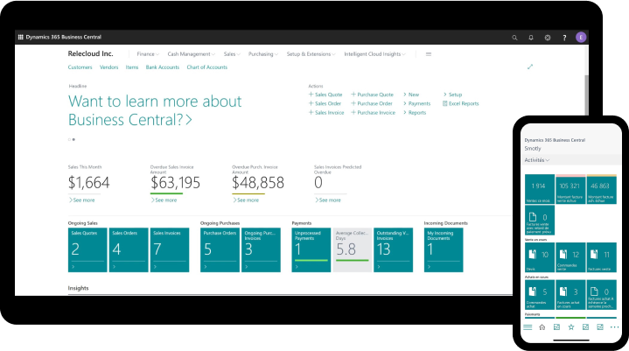Click the Relecloud Inc. company name
Screen dimensions: 629x351
pyautogui.click(x=90, y=53)
